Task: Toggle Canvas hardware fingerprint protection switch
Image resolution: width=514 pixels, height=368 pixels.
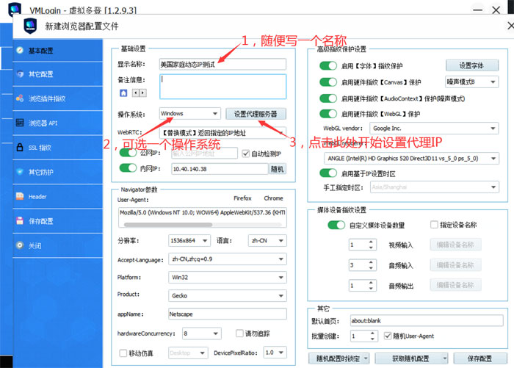Action: point(328,82)
